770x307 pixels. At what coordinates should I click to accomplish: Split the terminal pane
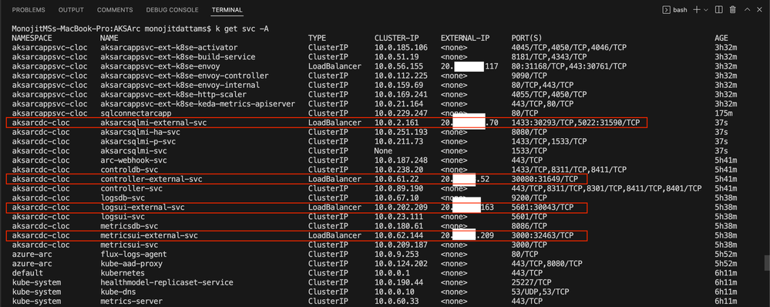coord(719,10)
